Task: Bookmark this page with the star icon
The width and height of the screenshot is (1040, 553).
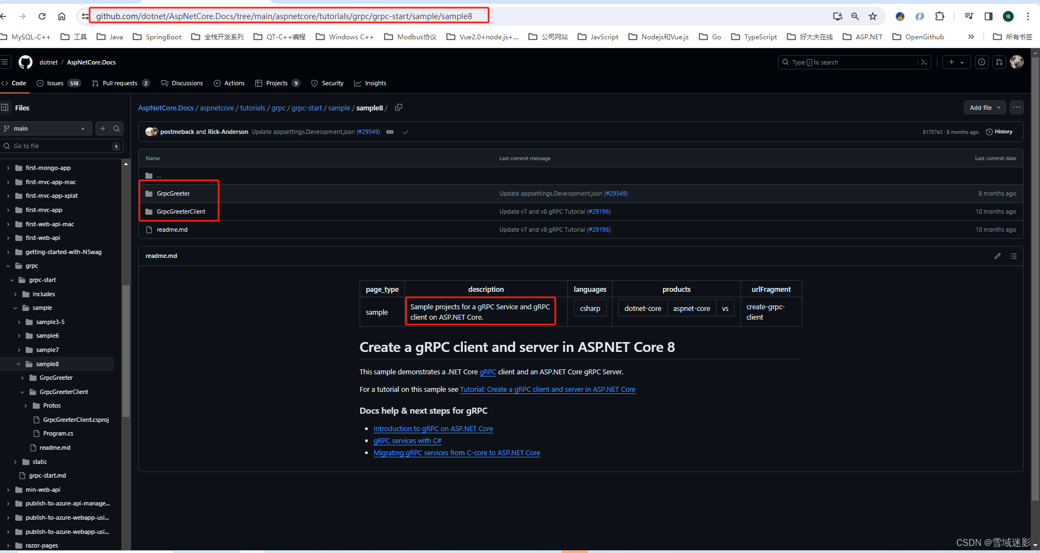Action: click(873, 16)
